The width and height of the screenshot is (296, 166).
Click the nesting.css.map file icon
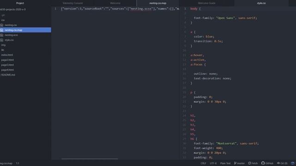coord(2,30)
